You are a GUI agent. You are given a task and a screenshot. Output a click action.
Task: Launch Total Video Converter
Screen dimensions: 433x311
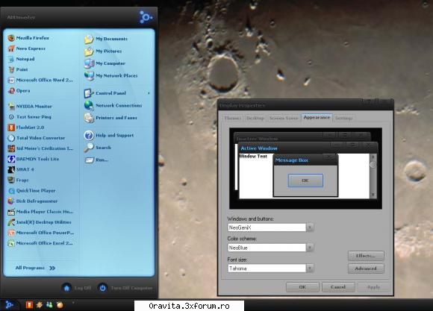pyautogui.click(x=37, y=138)
